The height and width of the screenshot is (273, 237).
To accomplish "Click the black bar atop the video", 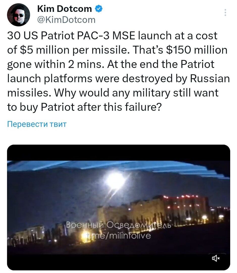I will click(118, 152).
